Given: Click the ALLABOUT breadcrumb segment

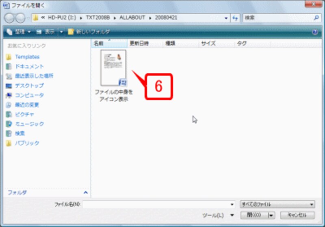Looking at the screenshot, I should [x=132, y=17].
